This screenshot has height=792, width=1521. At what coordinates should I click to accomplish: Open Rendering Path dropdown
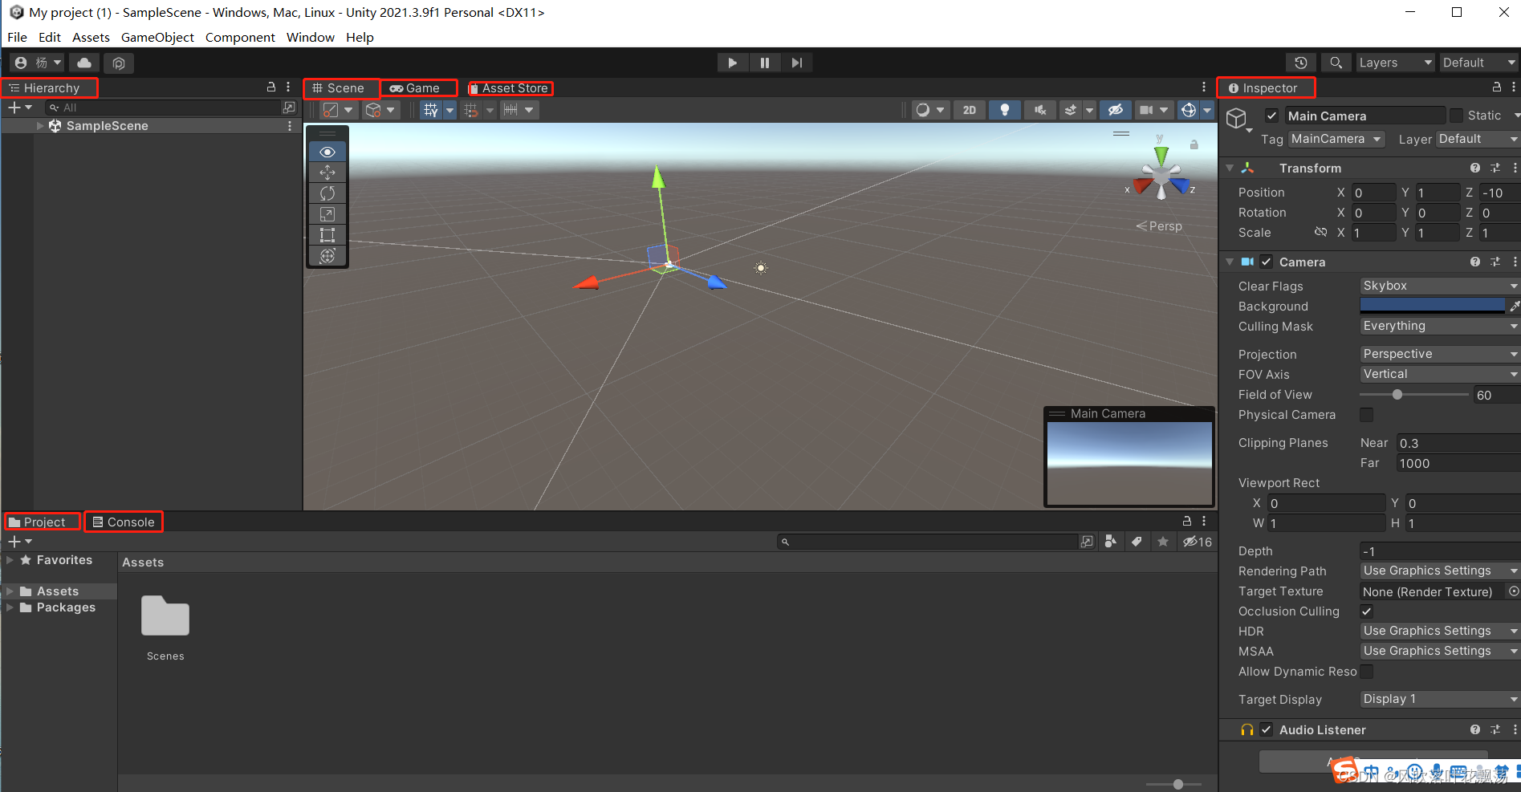tap(1440, 571)
